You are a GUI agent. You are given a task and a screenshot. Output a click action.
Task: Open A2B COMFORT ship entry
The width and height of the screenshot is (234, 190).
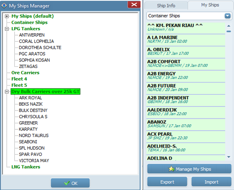186,63
